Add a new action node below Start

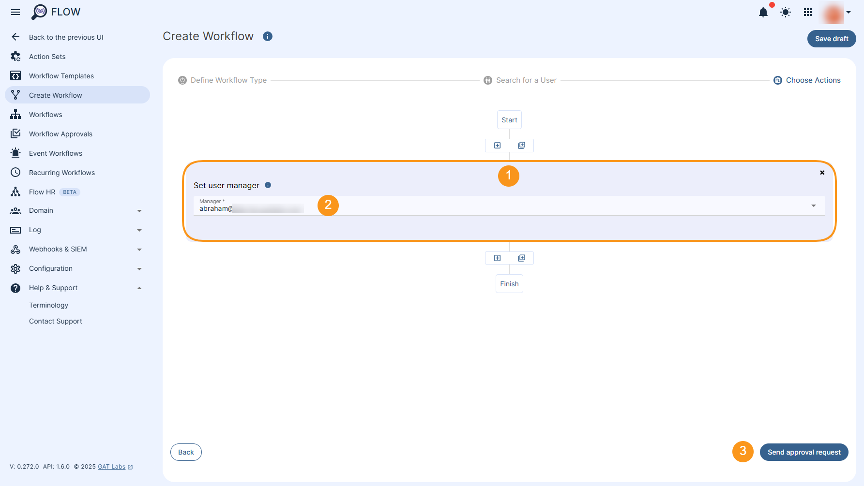(497, 145)
